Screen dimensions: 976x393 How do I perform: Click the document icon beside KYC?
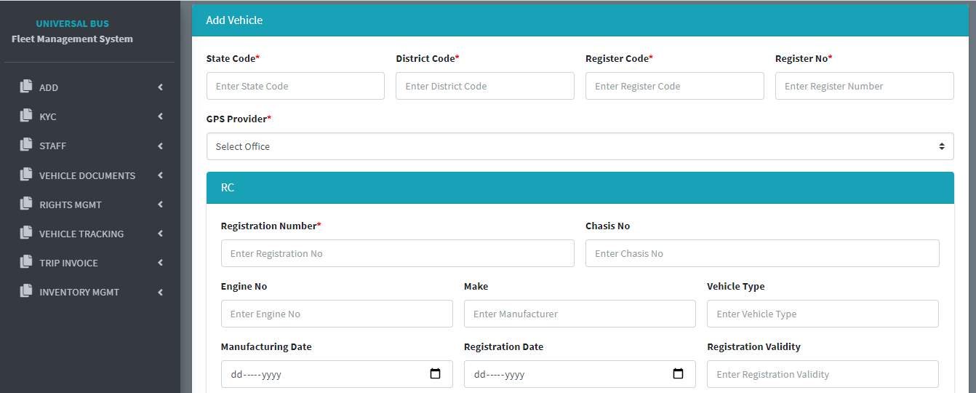tap(26, 116)
